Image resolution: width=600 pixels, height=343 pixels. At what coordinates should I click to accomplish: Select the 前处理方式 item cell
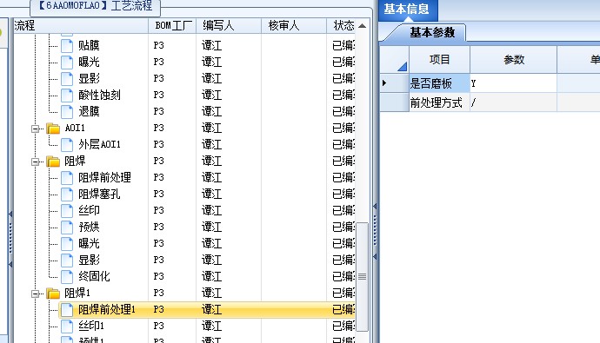coord(439,102)
